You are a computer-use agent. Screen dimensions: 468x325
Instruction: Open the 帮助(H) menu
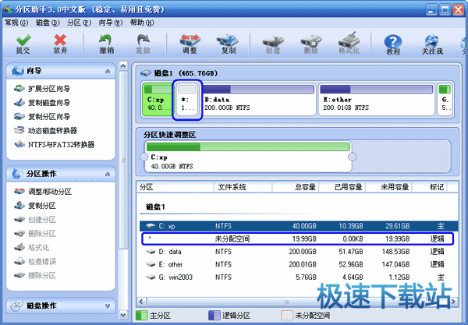tap(142, 23)
